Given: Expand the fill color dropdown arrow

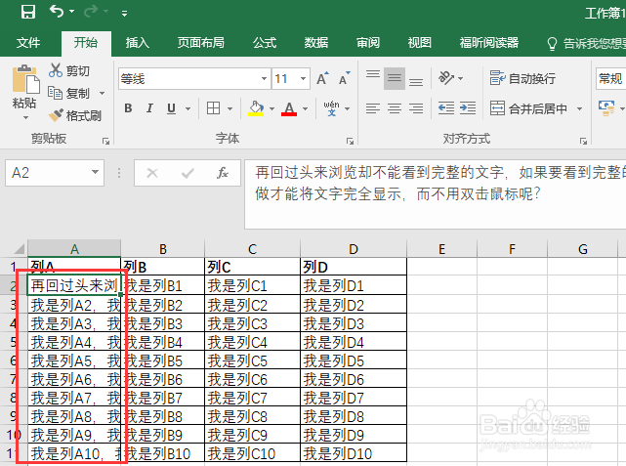Looking at the screenshot, I should click(x=271, y=108).
